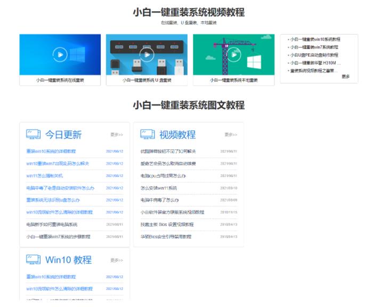
Task: Play the 在线重装 video tutorial
Action: (60, 54)
